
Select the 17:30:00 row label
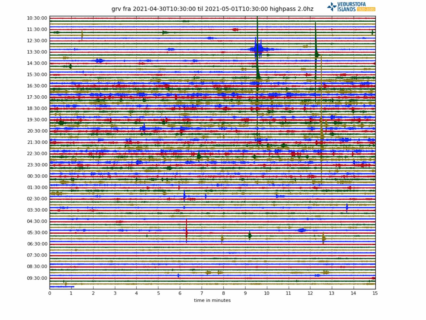coord(37,97)
